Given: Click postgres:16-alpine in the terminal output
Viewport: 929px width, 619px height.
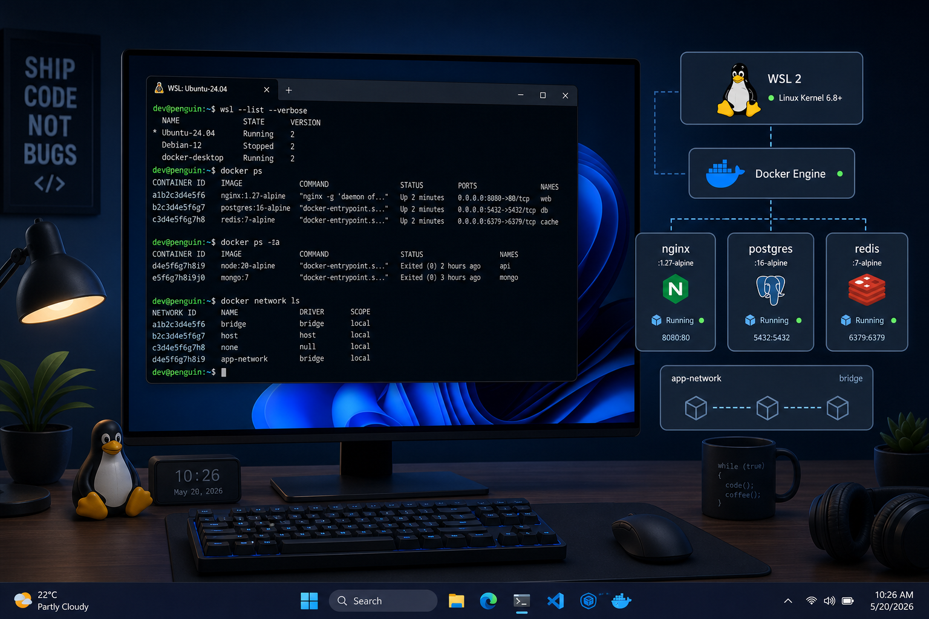Looking at the screenshot, I should pos(255,208).
